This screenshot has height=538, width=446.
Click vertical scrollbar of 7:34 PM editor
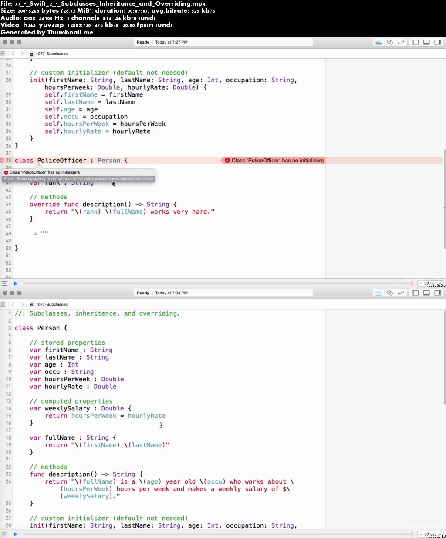pos(444,357)
